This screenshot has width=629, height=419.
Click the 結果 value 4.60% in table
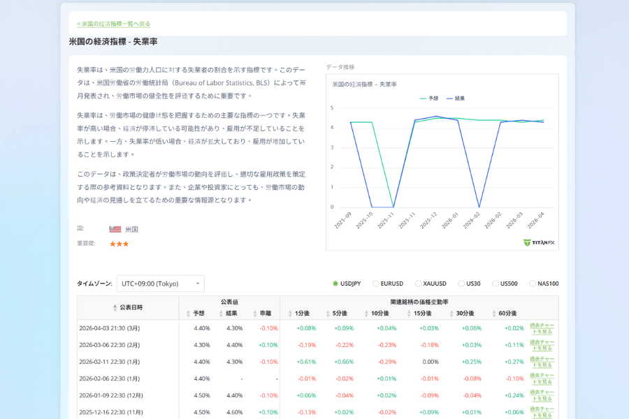[234, 412]
